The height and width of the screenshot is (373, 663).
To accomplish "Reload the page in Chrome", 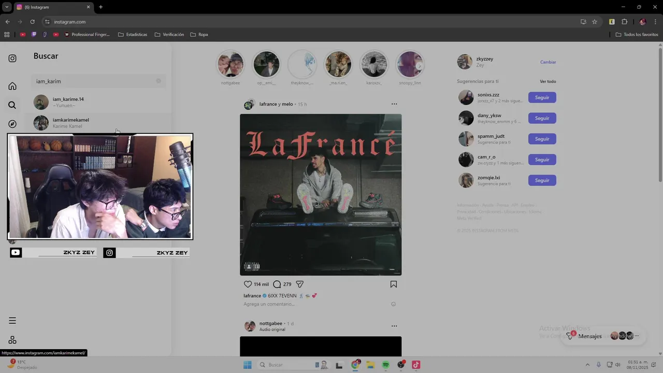I will tap(32, 22).
